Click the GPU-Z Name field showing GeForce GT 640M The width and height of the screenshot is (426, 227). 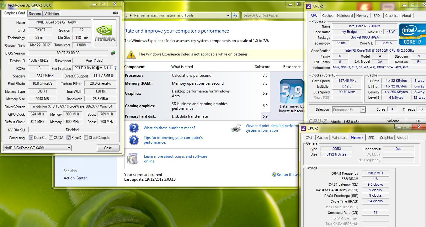(59, 22)
